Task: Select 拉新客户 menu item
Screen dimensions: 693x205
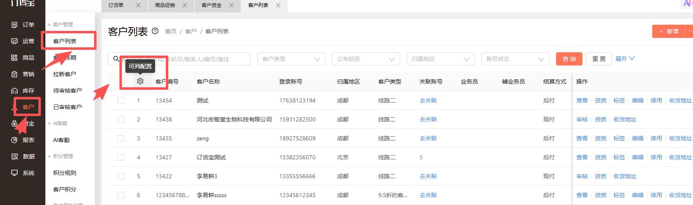Action: 65,74
